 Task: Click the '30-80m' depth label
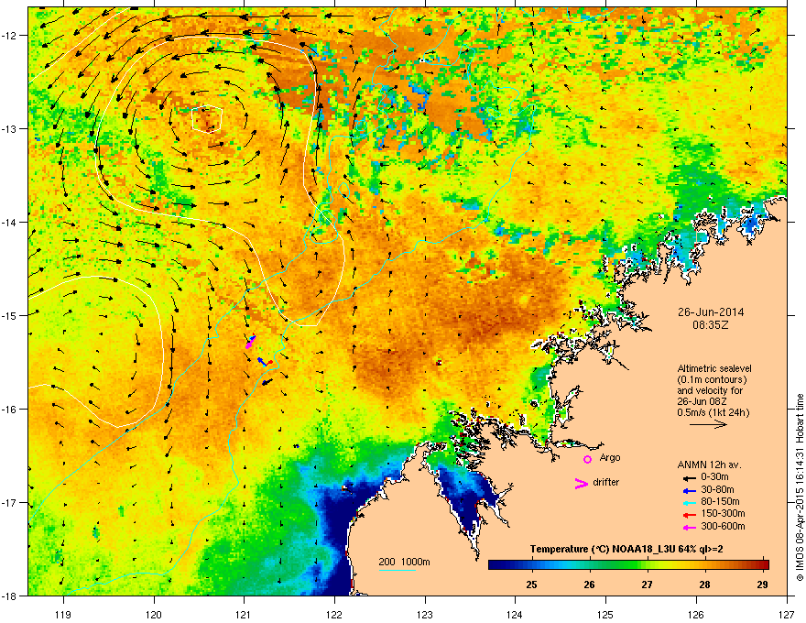pyautogui.click(x=717, y=490)
